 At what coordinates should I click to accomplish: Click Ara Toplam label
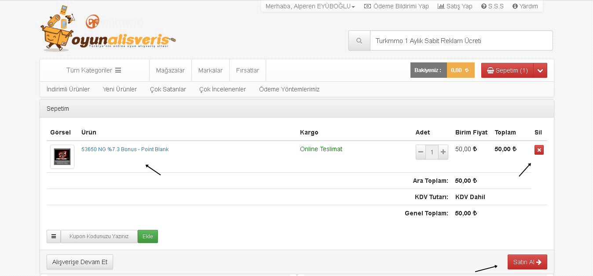point(430,181)
